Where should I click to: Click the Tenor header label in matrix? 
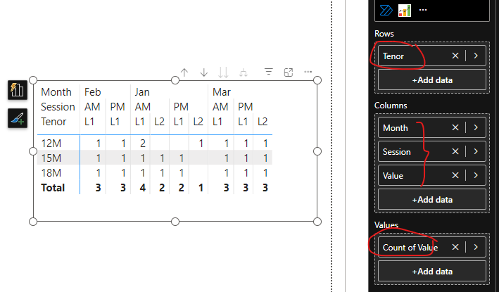click(x=53, y=122)
